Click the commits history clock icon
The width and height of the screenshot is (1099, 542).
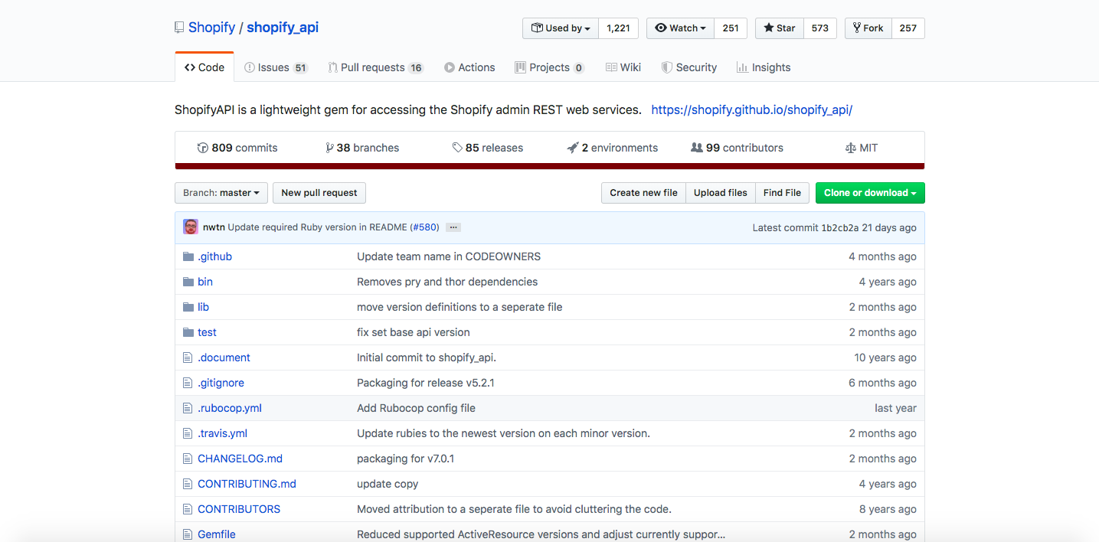click(x=203, y=148)
